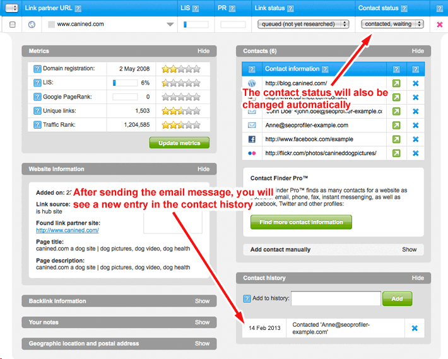Remove the Anne@seoprofiler-example.com contact
The image size is (448, 359).
[416, 125]
